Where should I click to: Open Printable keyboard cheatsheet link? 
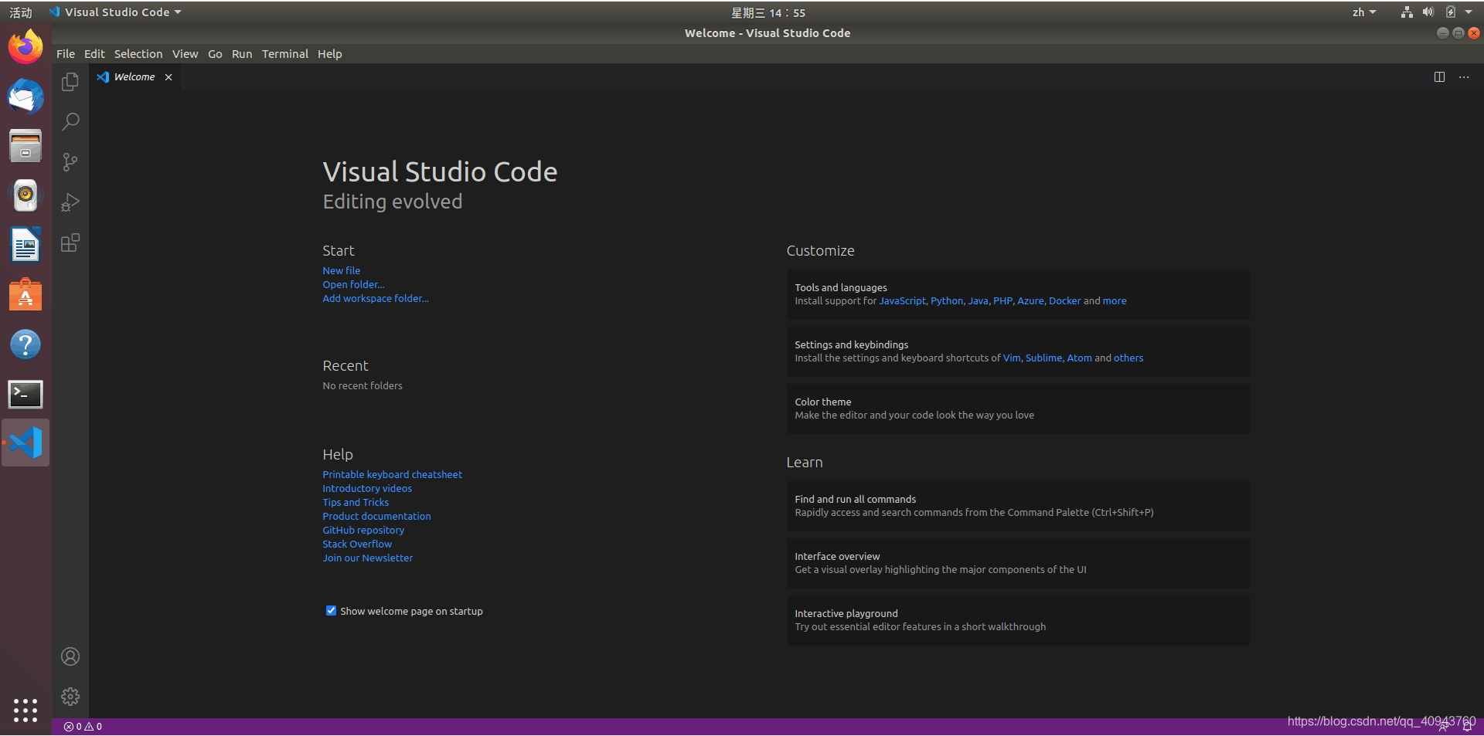click(x=392, y=475)
